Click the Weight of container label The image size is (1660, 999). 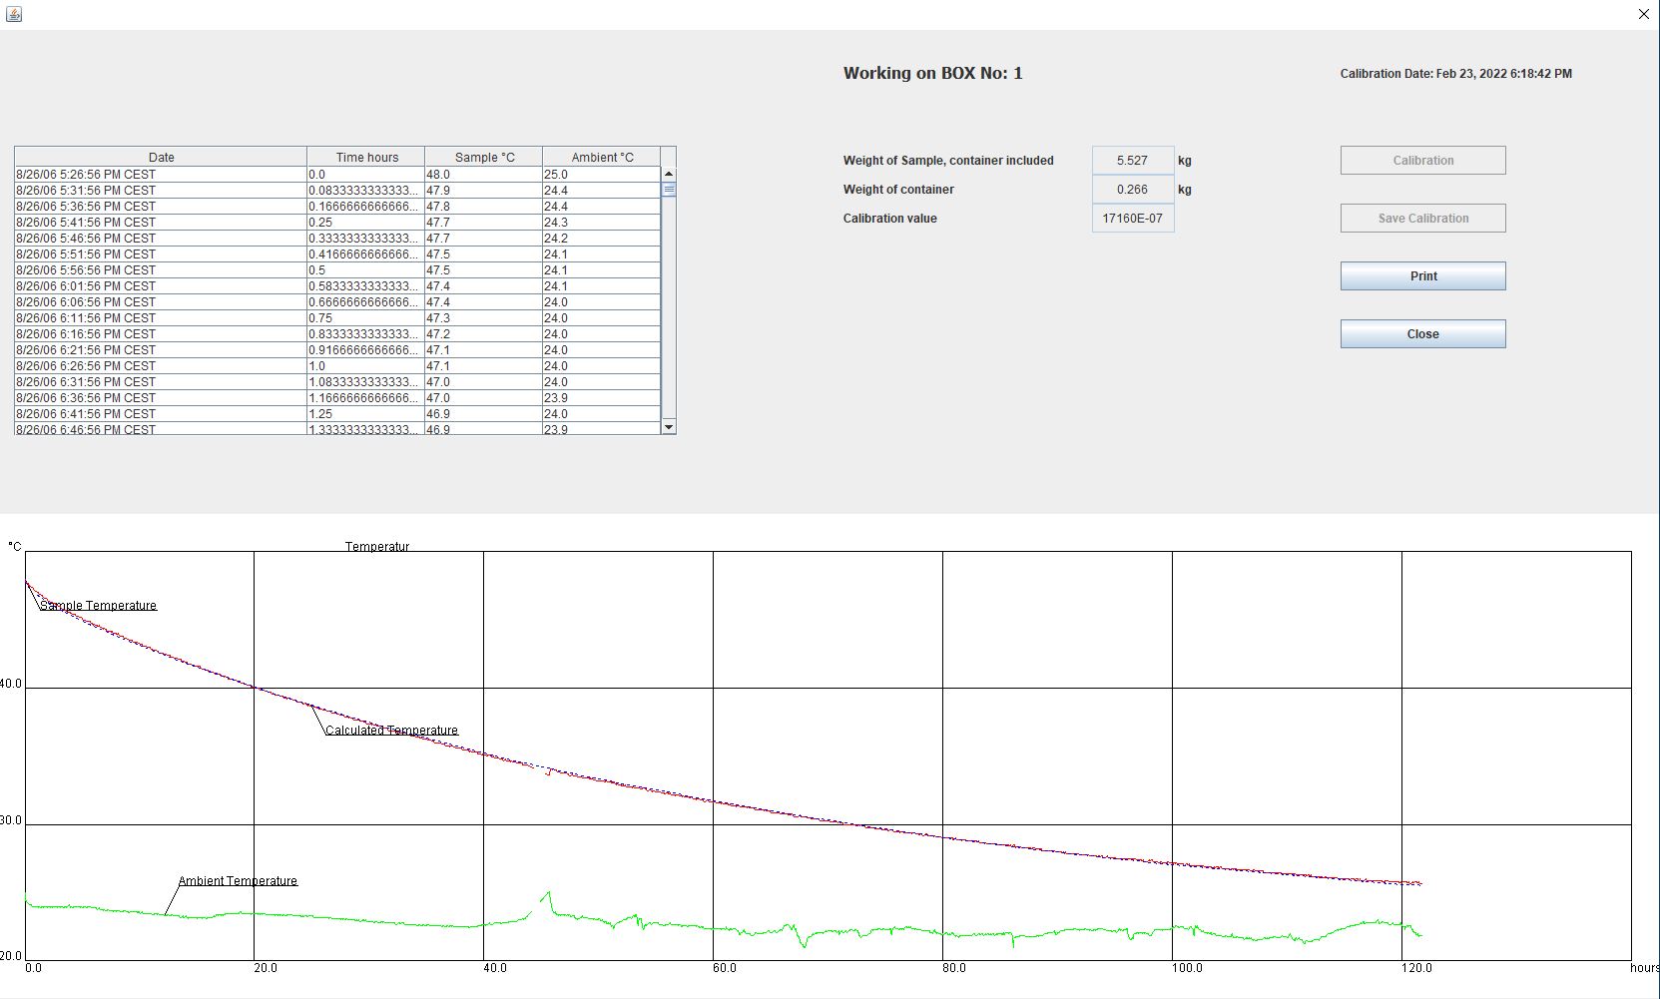coord(898,190)
